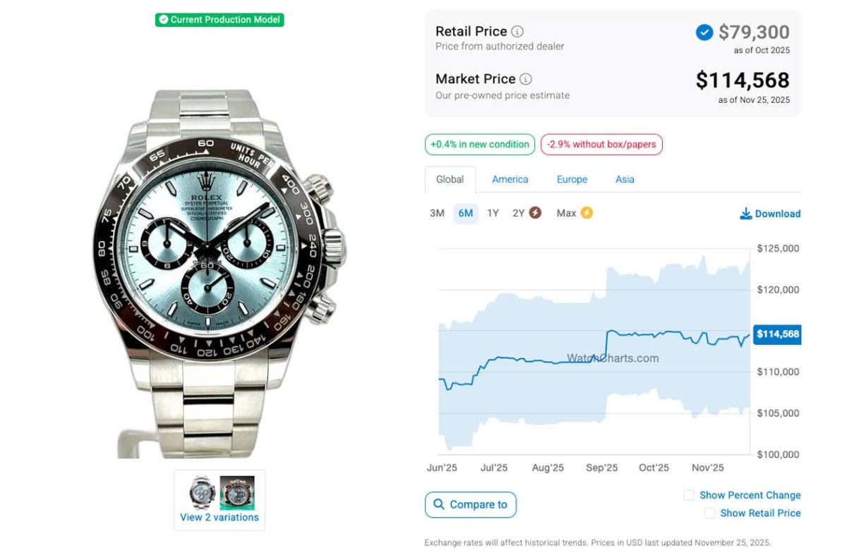Select the 6M time range
Viewport: 847px width, 560px height.
(x=465, y=213)
